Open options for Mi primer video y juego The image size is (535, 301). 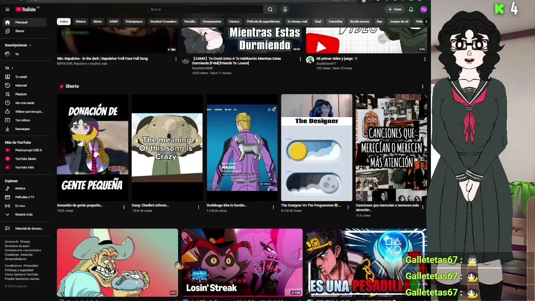pos(425,59)
